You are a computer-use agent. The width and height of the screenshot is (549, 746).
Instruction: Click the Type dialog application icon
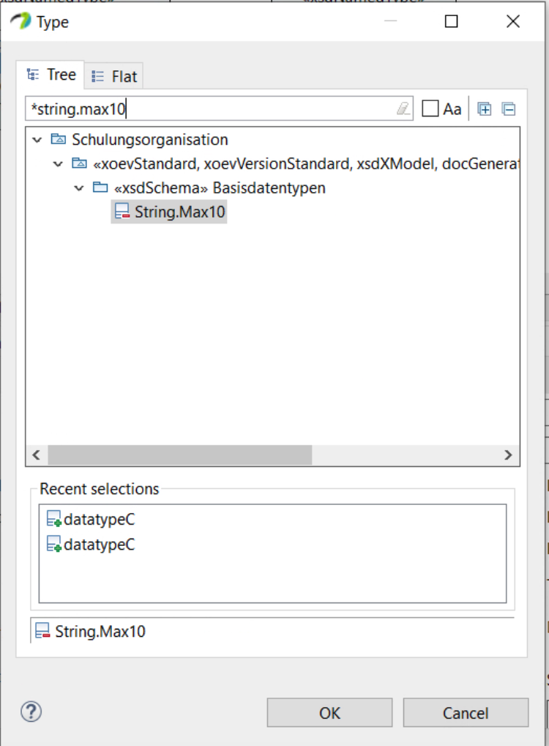tap(20, 21)
